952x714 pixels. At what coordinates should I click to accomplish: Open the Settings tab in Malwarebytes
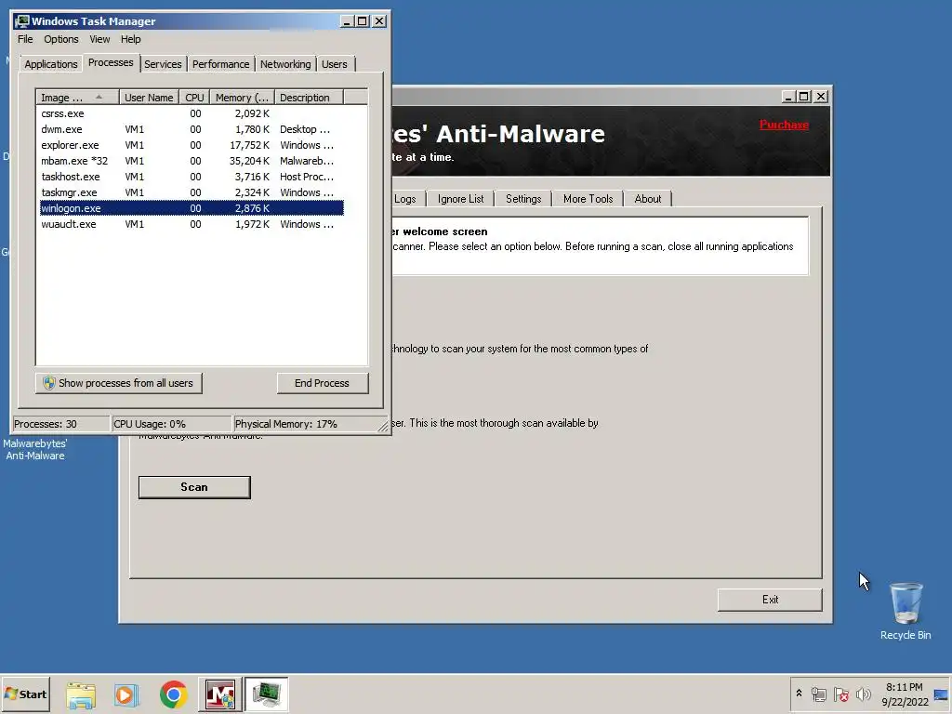(523, 199)
